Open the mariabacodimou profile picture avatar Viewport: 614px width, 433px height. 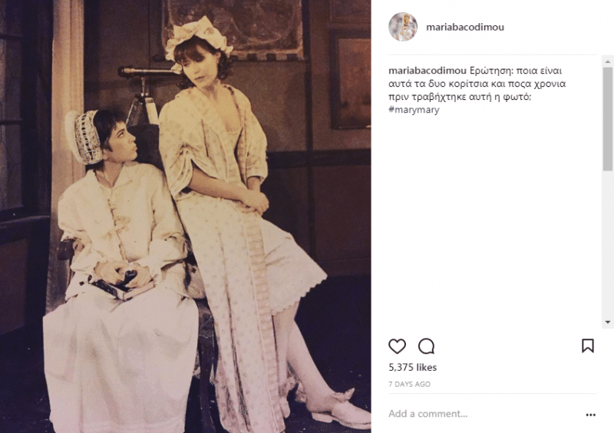point(403,27)
